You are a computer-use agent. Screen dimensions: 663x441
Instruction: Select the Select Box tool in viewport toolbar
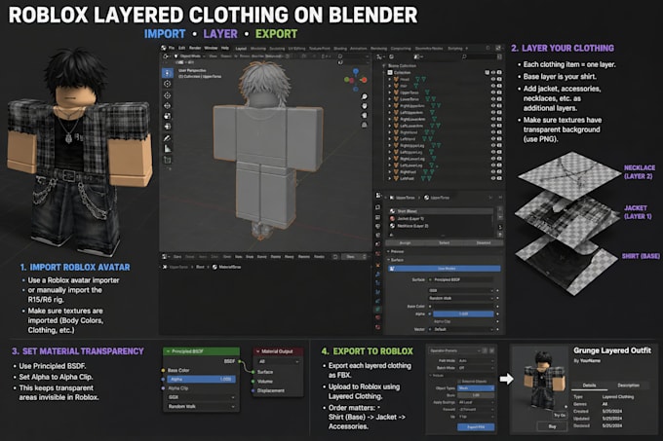coord(168,73)
